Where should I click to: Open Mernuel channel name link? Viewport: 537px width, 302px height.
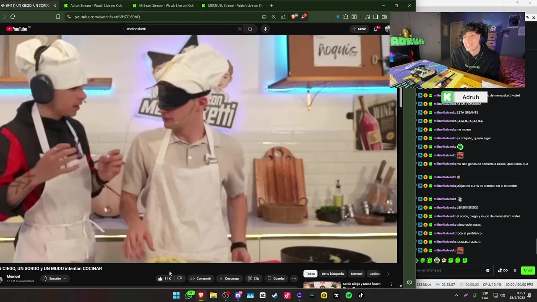pos(13,276)
